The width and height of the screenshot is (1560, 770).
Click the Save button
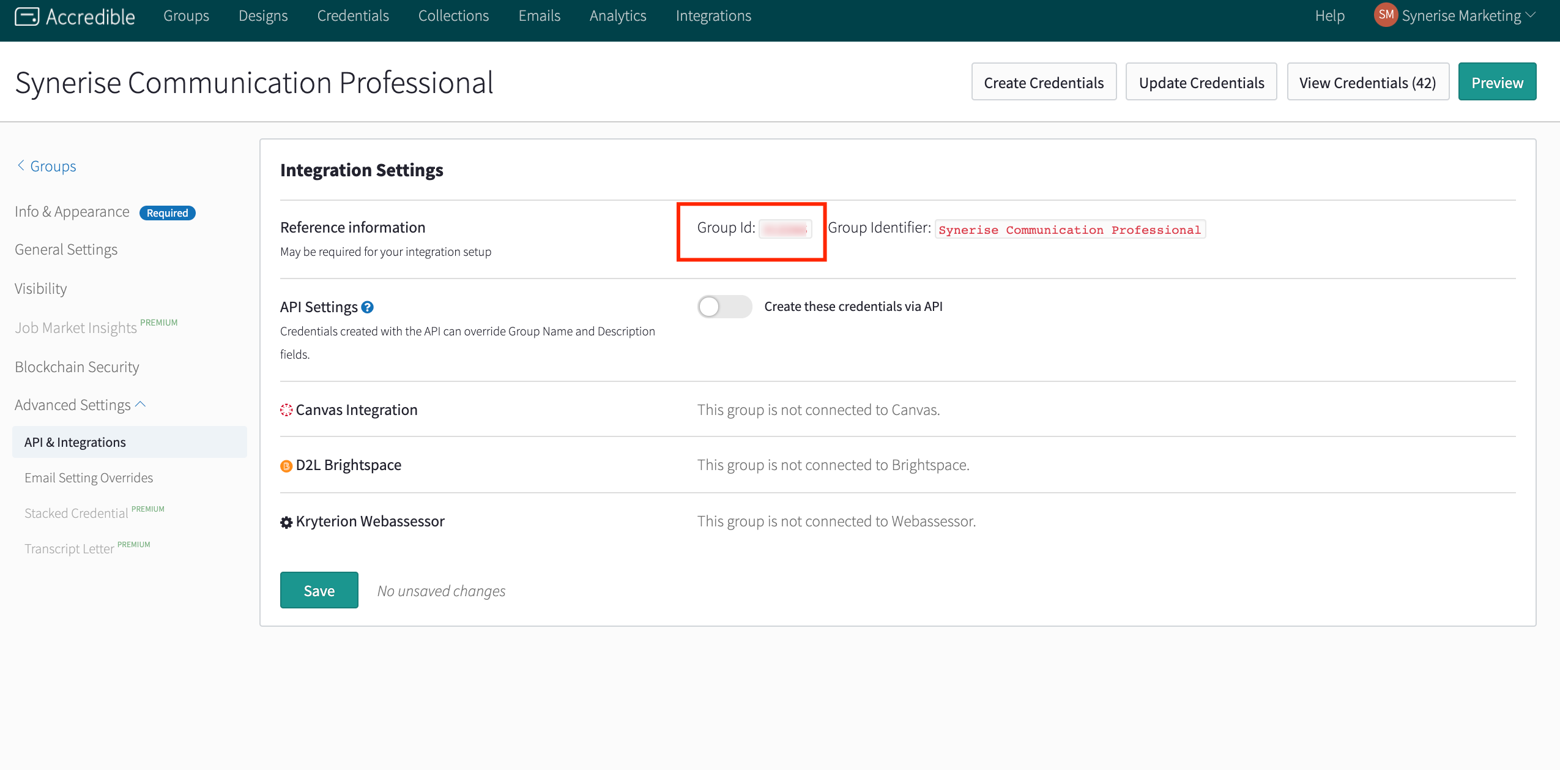(x=319, y=590)
